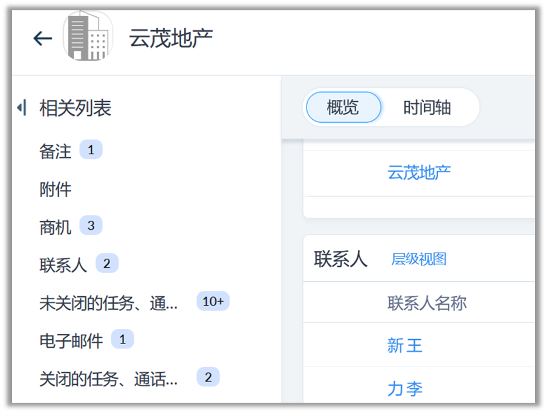The width and height of the screenshot is (547, 413).
Task: Open 未关闭的任务 related list item
Action: (109, 303)
